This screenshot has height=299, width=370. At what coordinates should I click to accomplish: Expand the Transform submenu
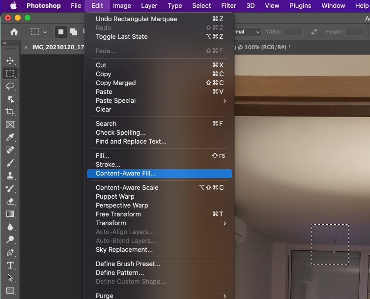point(159,223)
